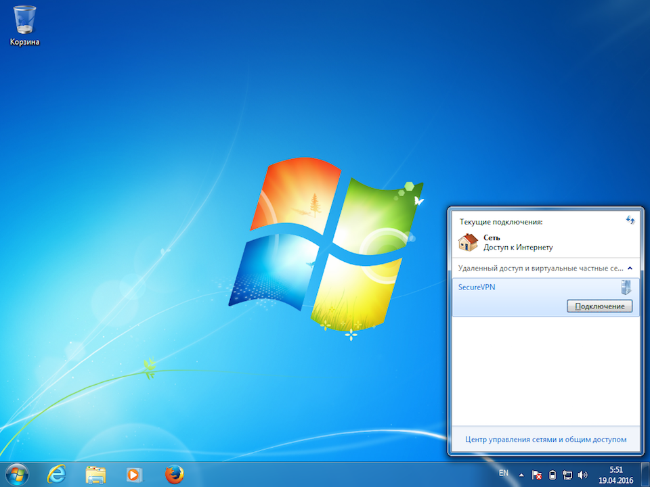Click the Show desktop strip beside the clock
Image resolution: width=650 pixels, height=487 pixels.
pyautogui.click(x=646, y=475)
